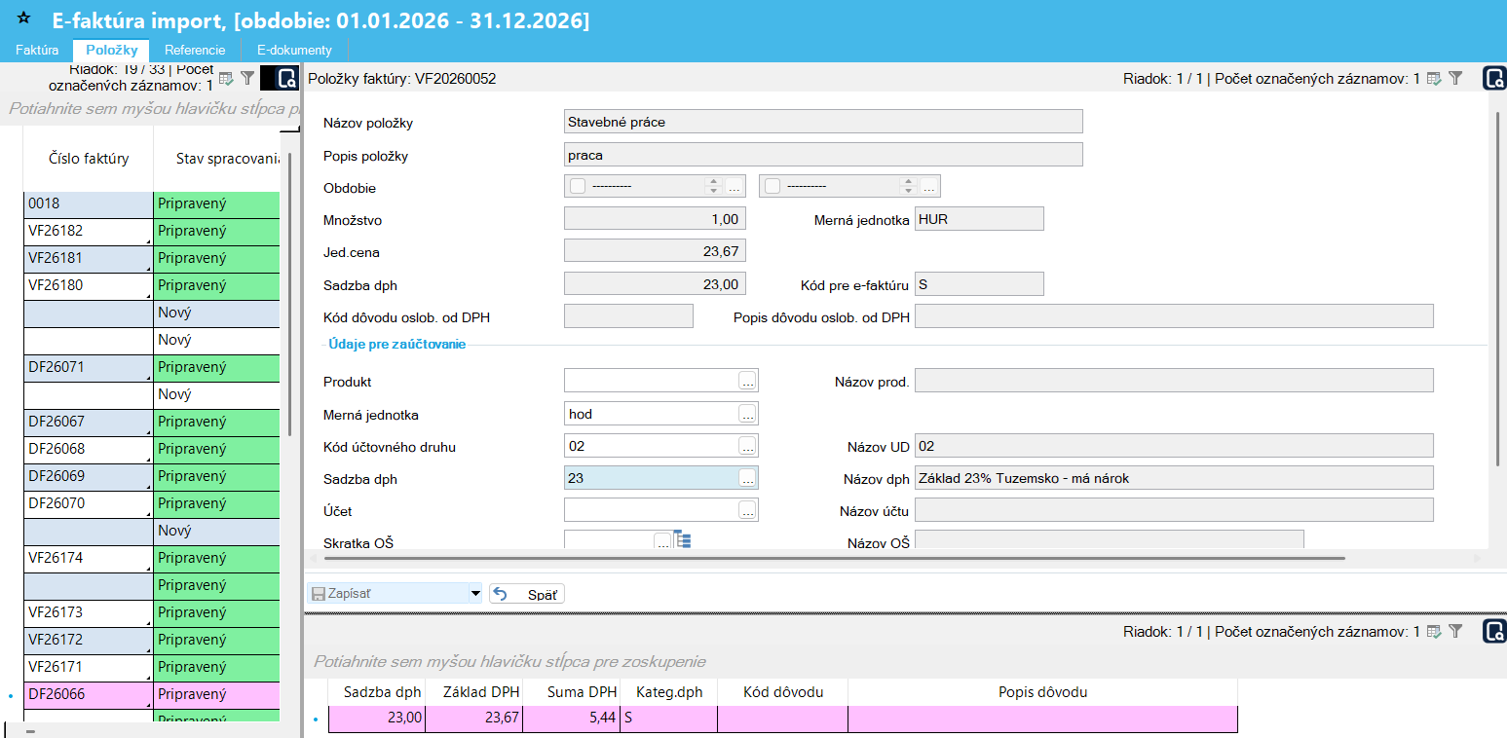1507x738 pixels.
Task: Click filter funnel icon above invoice list
Action: (247, 78)
